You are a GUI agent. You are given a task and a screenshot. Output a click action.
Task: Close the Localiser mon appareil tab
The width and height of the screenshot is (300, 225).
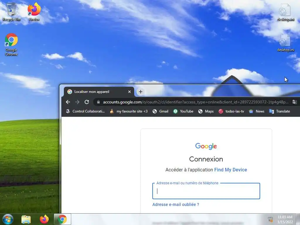(x=129, y=92)
